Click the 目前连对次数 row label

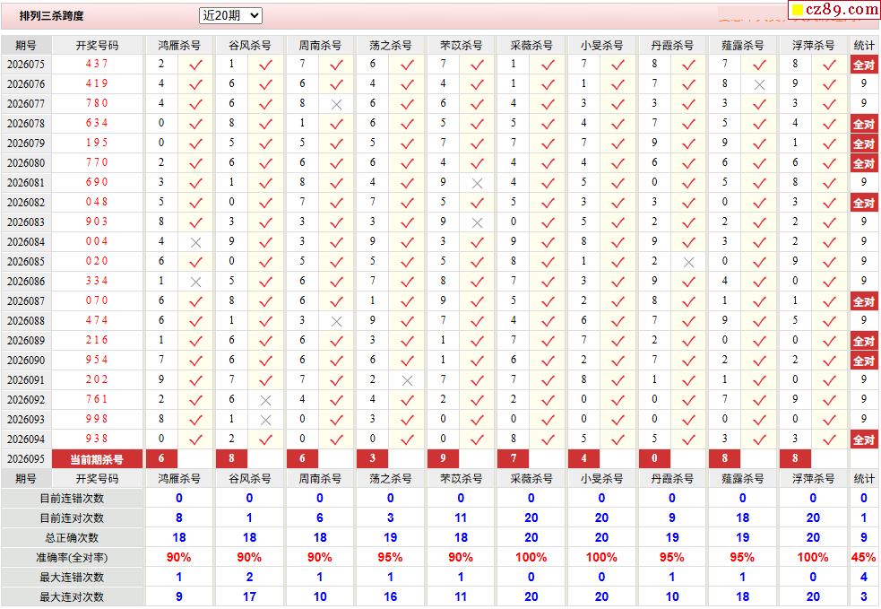point(72,518)
